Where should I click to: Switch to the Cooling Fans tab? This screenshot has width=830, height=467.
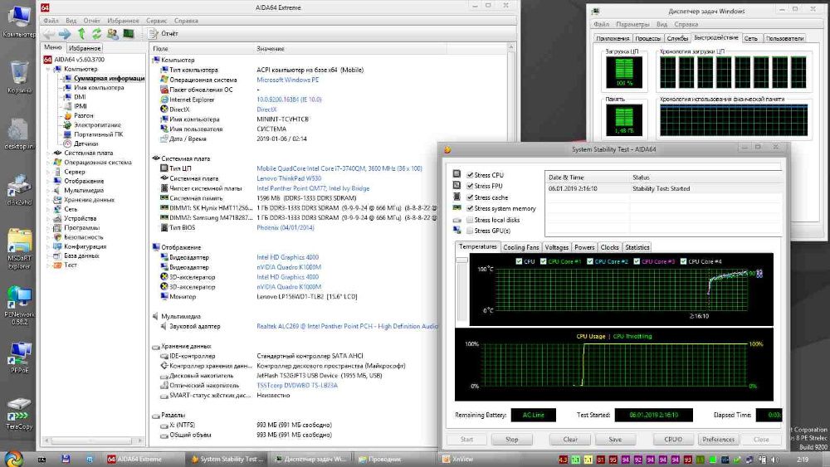[x=521, y=247]
